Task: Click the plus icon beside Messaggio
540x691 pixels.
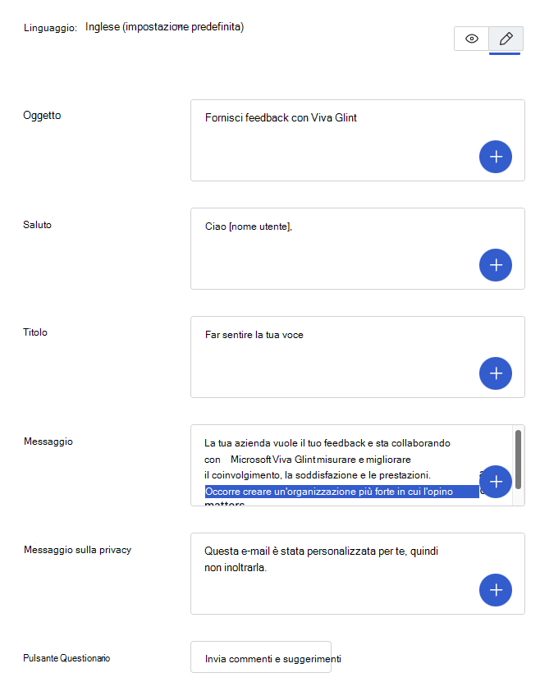Action: click(496, 482)
